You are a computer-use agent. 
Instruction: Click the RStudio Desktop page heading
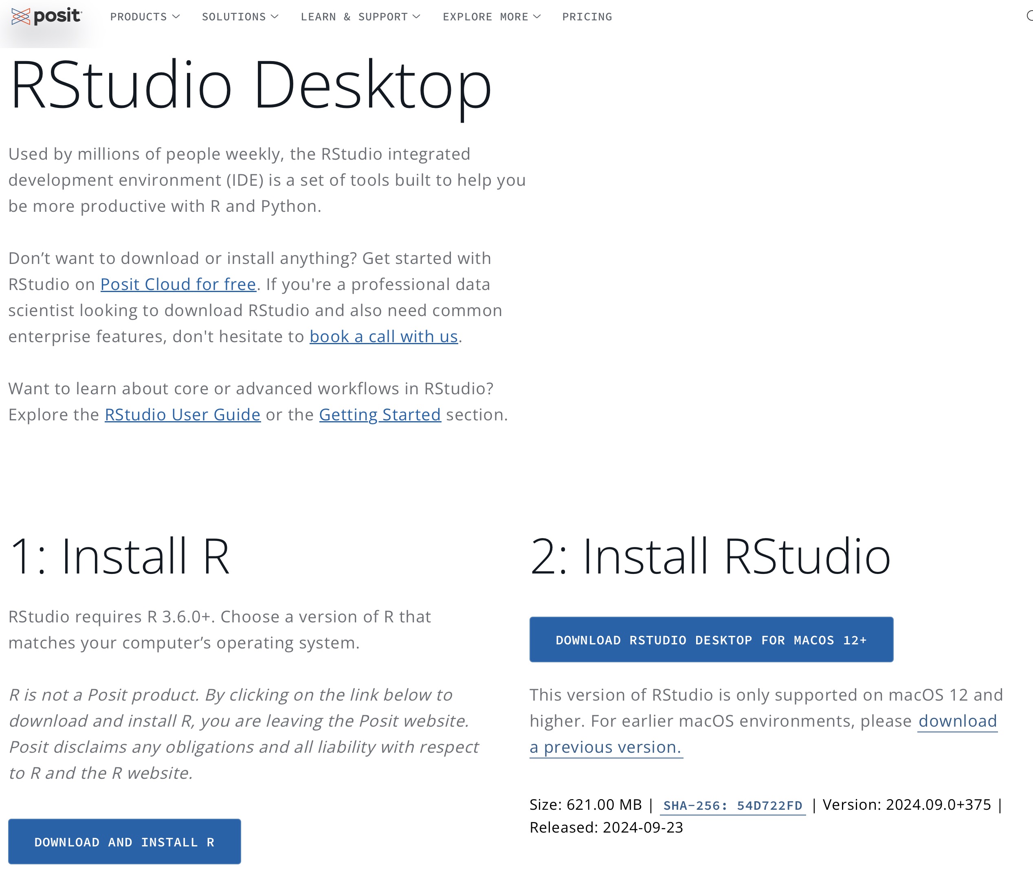click(251, 84)
